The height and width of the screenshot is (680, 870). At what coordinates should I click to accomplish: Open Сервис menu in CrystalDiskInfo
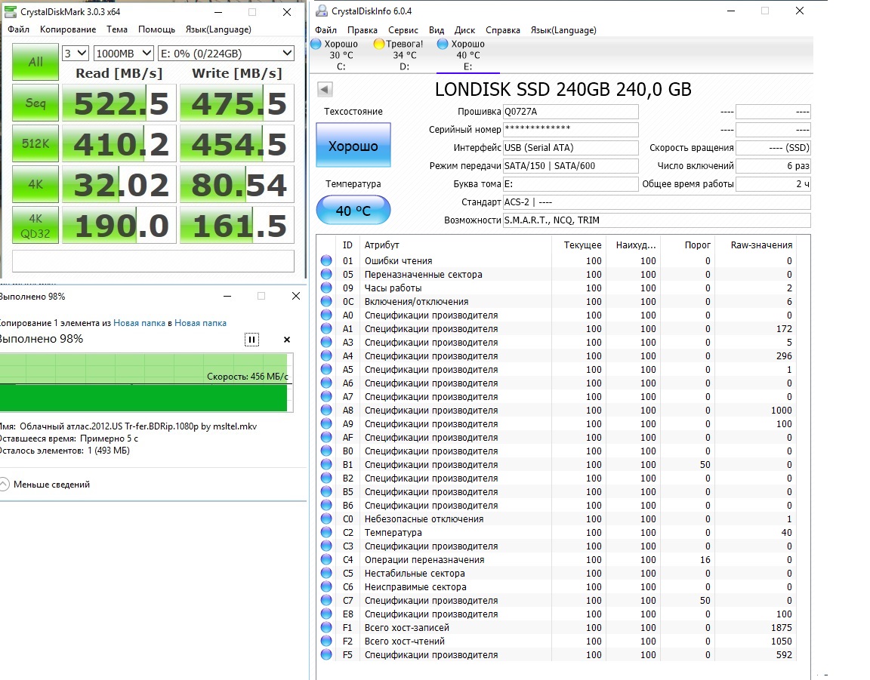(x=403, y=30)
